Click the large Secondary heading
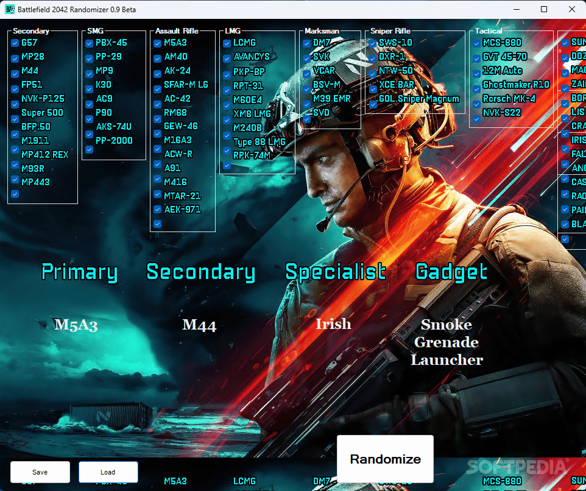Screen dimensions: 586x491 (x=201, y=272)
